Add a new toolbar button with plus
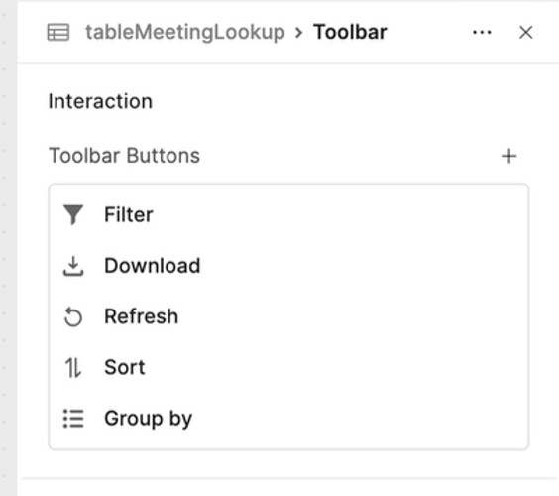This screenshot has width=559, height=496. [x=509, y=156]
